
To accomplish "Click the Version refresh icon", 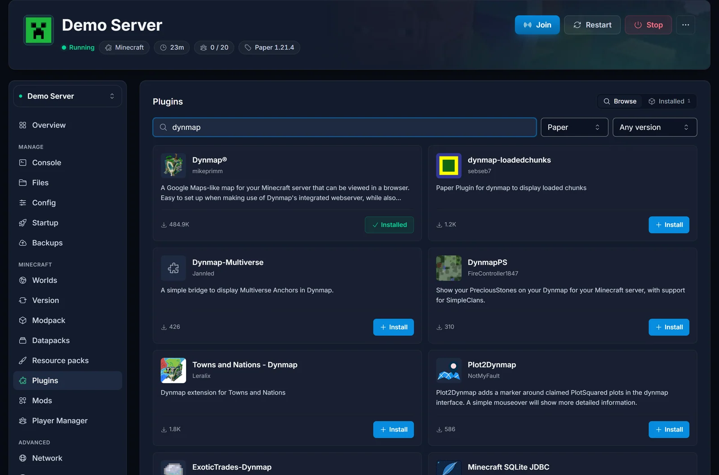I will (x=23, y=301).
